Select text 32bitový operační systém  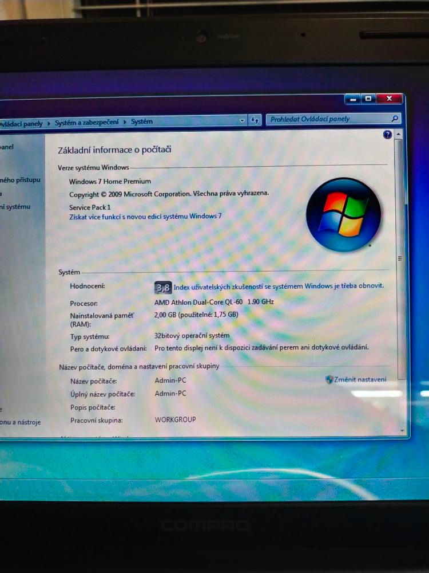[x=192, y=335]
